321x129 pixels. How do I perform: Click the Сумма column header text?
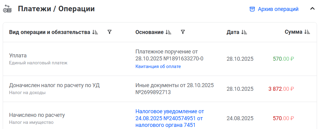293,32
